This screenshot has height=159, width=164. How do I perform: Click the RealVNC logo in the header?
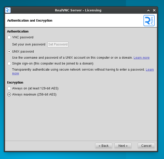[x=149, y=21]
